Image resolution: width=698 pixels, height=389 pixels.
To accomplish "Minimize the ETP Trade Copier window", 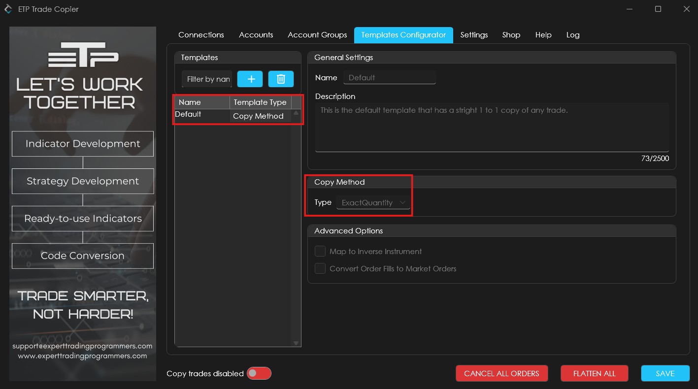I will click(x=629, y=9).
